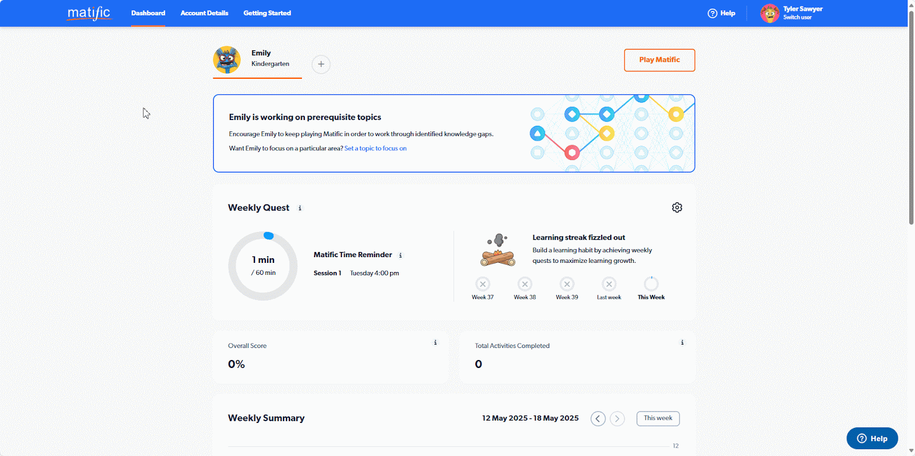The image size is (915, 456).
Task: Click the Total Activities Completed 0 value
Action: (x=479, y=365)
